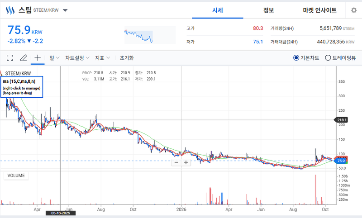Select the 기본차트 radio option

click(x=306, y=58)
